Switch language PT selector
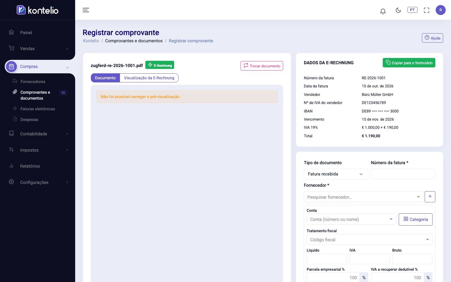The height and width of the screenshot is (282, 451). tap(412, 10)
